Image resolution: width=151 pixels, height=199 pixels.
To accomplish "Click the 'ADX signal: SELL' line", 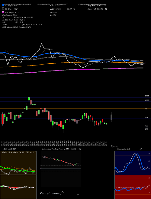I will pos(17,27).
